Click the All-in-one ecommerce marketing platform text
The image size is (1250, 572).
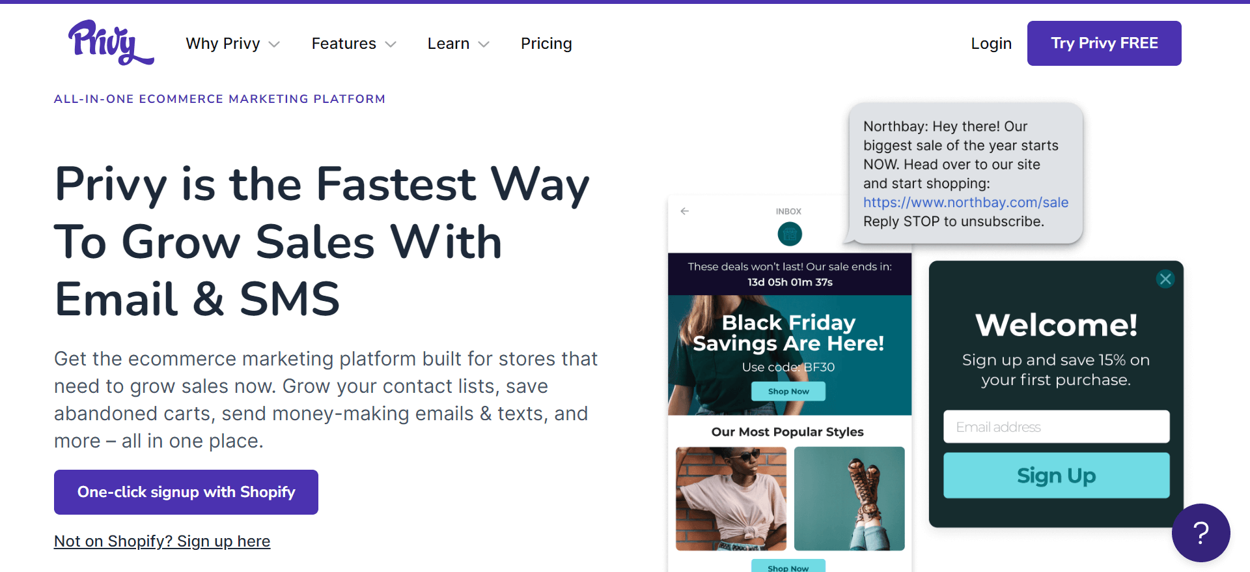tap(219, 99)
